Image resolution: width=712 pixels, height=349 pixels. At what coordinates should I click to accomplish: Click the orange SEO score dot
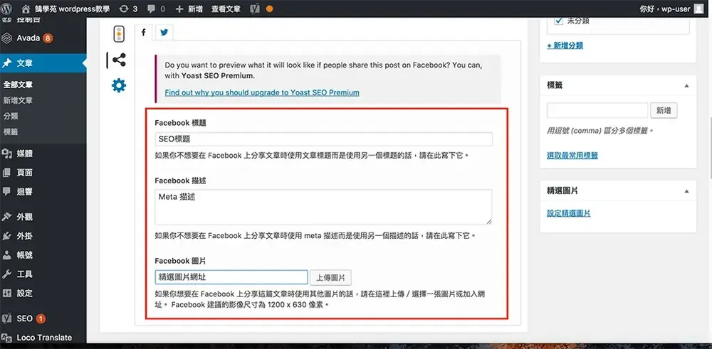tap(269, 9)
